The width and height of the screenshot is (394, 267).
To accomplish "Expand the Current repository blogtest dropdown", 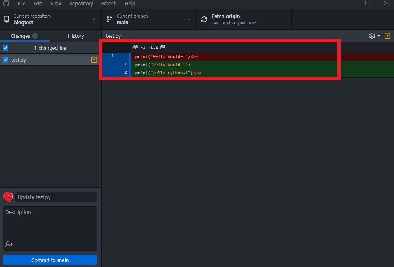I will (50, 19).
